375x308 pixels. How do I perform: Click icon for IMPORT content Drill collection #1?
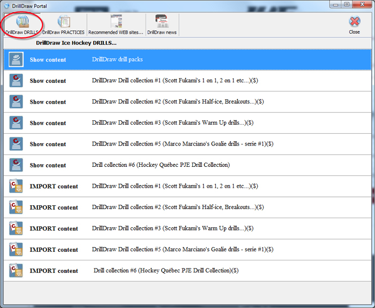[x=16, y=186]
